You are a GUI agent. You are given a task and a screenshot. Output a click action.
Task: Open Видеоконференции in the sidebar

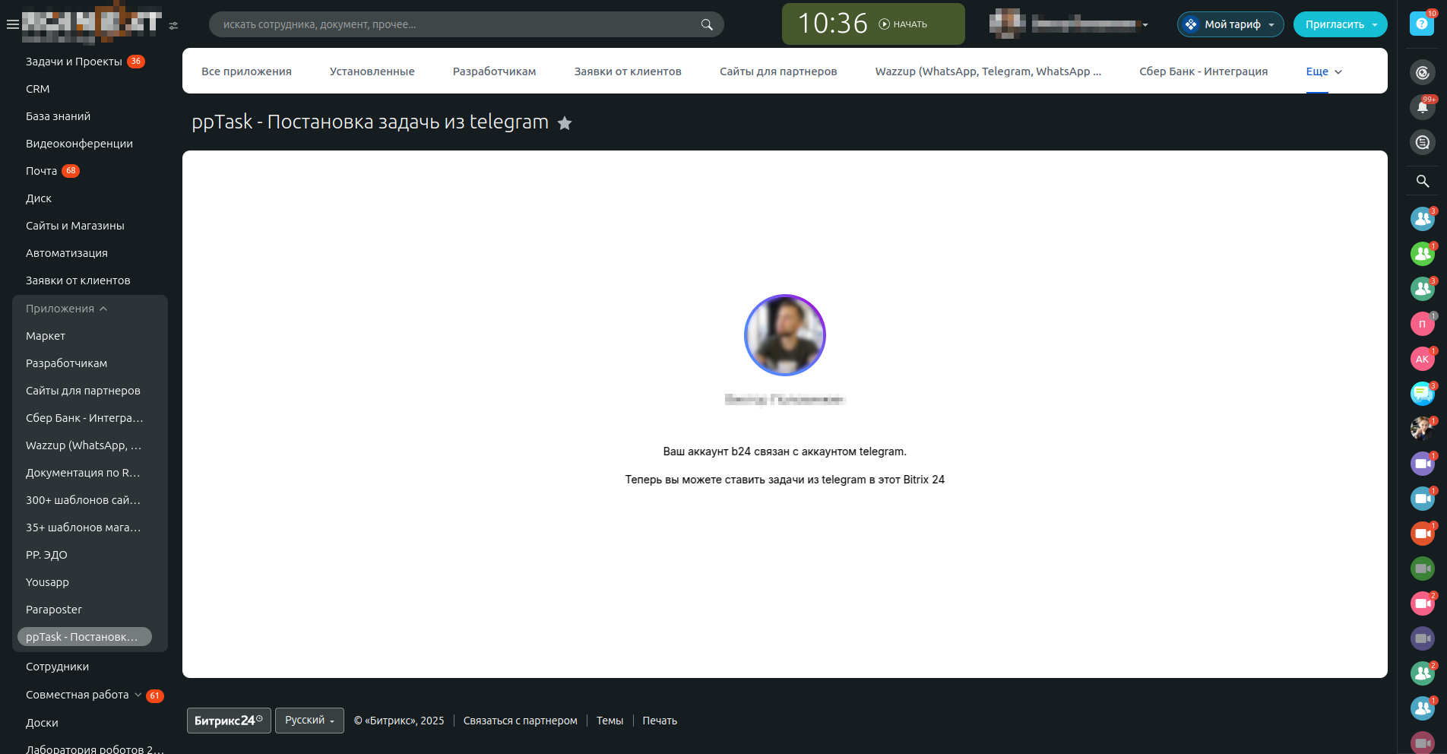point(79,144)
